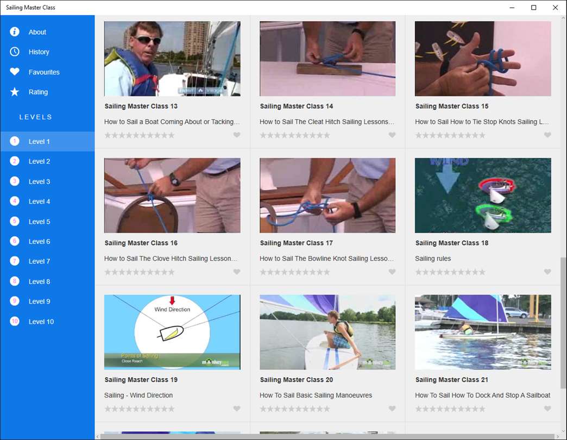The height and width of the screenshot is (440, 567).
Task: Click the Level 6 number badge
Action: click(15, 241)
